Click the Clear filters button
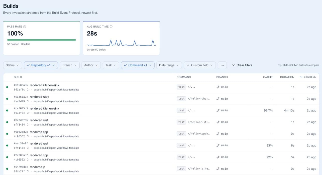 tap(242, 65)
